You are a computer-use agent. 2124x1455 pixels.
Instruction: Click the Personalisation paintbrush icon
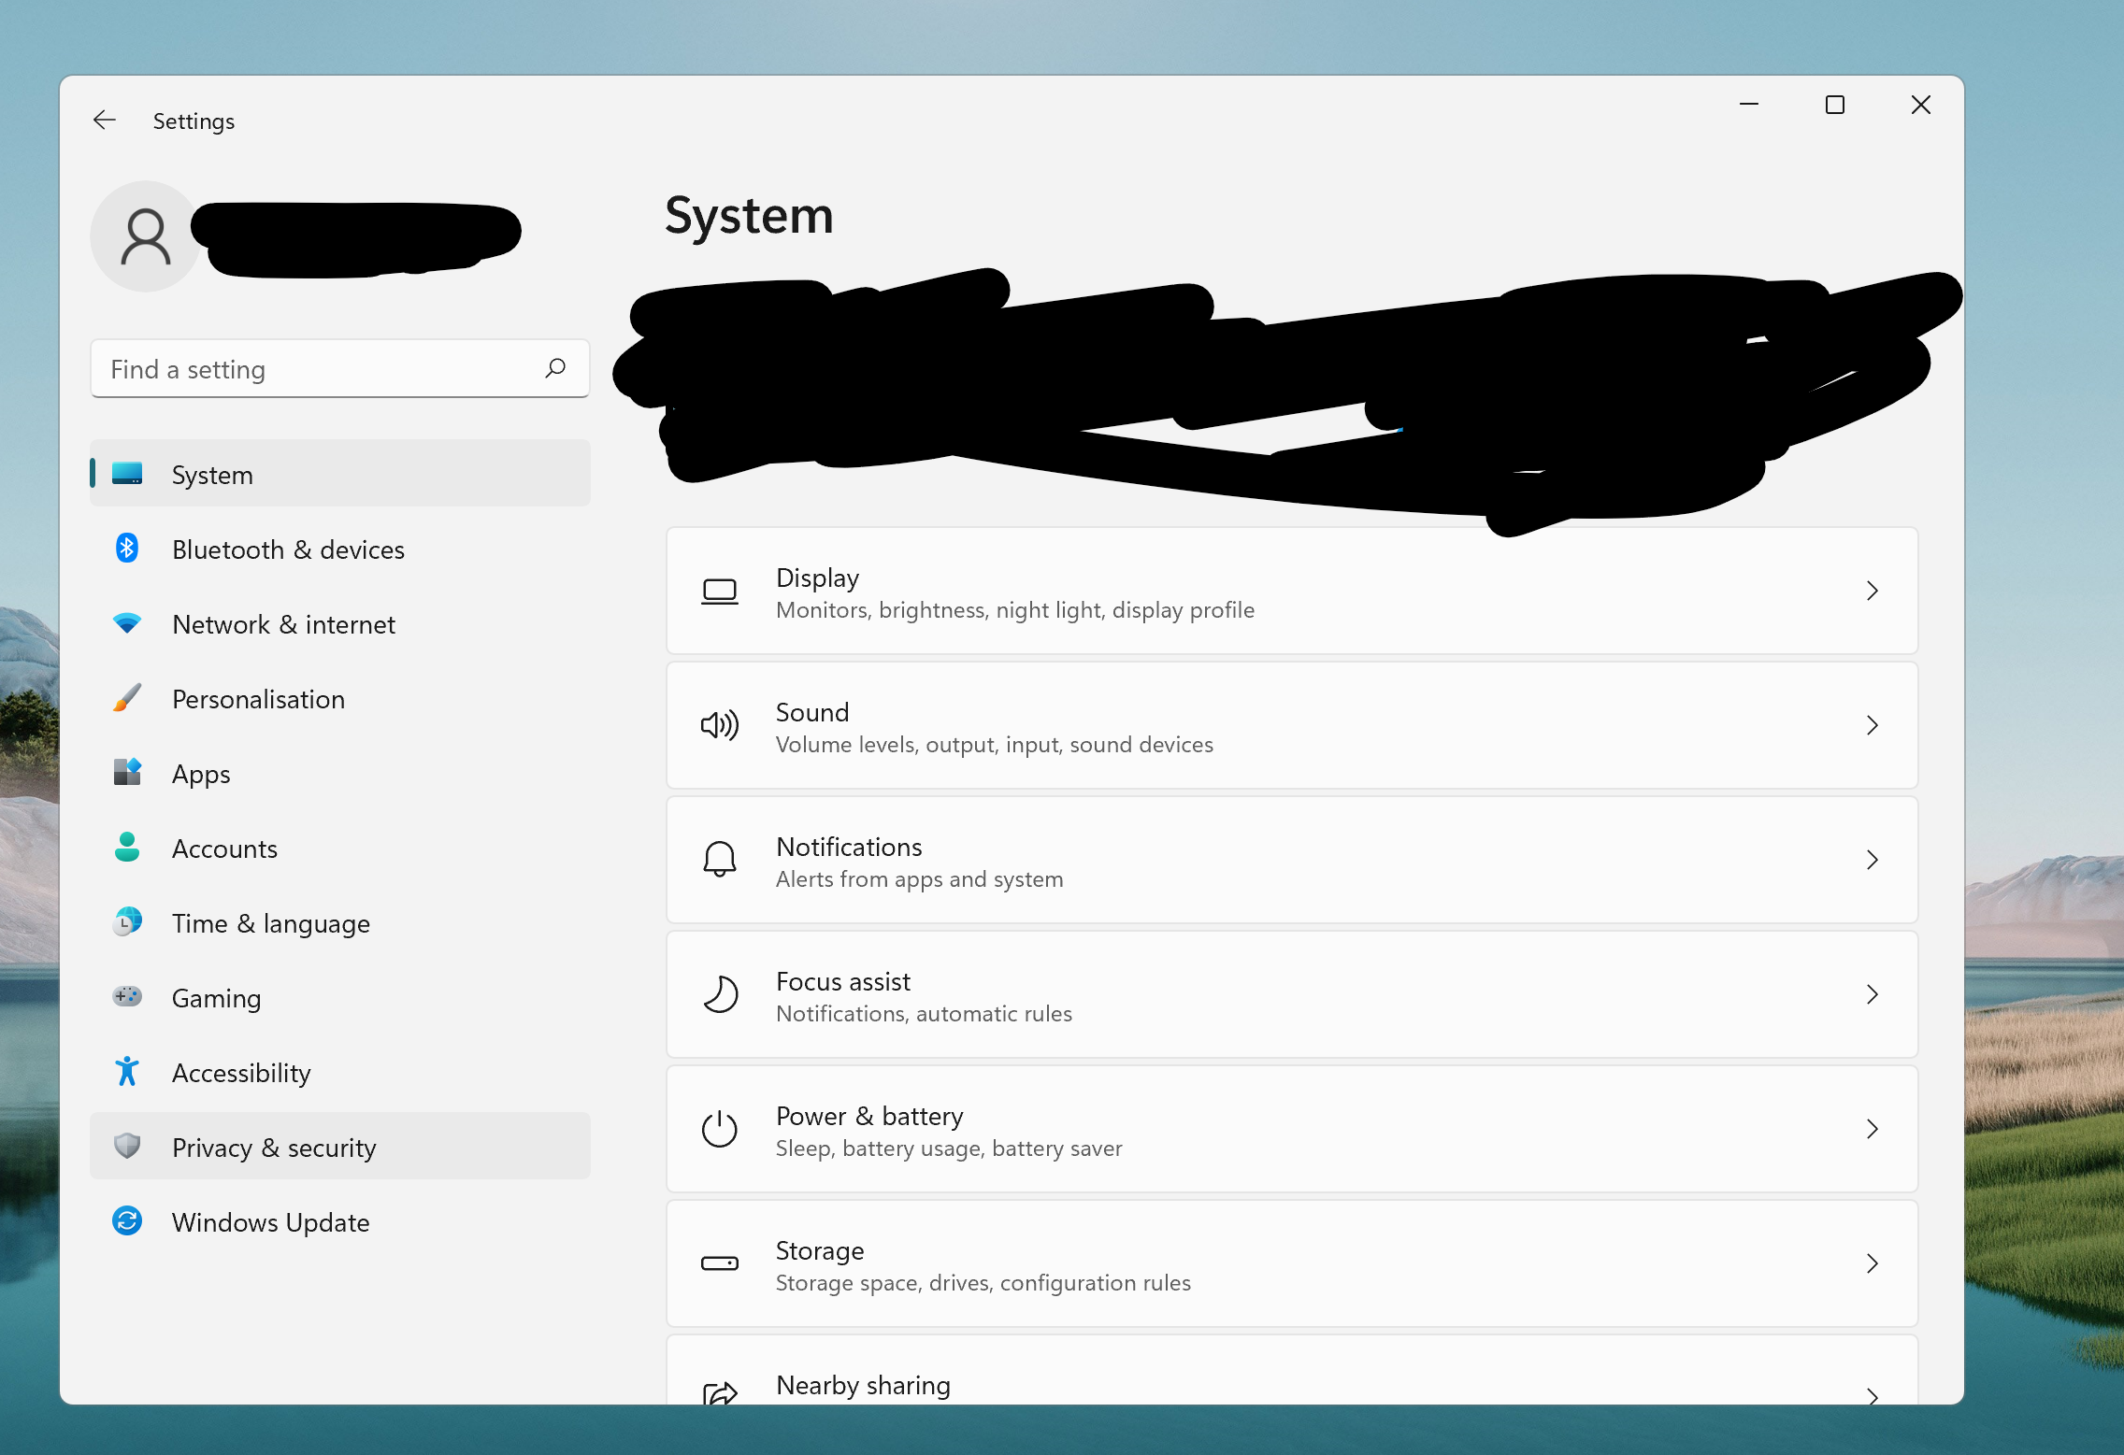127,698
